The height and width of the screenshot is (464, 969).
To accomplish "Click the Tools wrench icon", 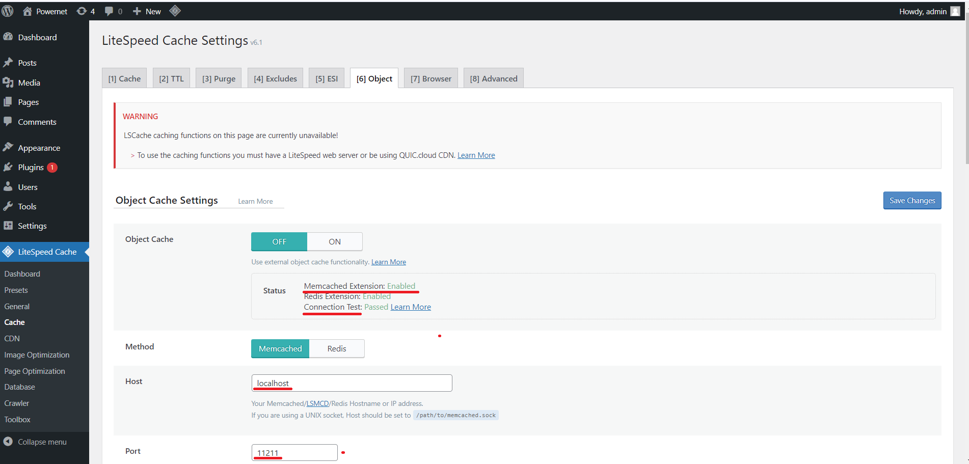I will 8,206.
